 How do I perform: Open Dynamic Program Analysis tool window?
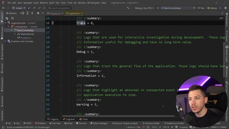click(x=125, y=123)
